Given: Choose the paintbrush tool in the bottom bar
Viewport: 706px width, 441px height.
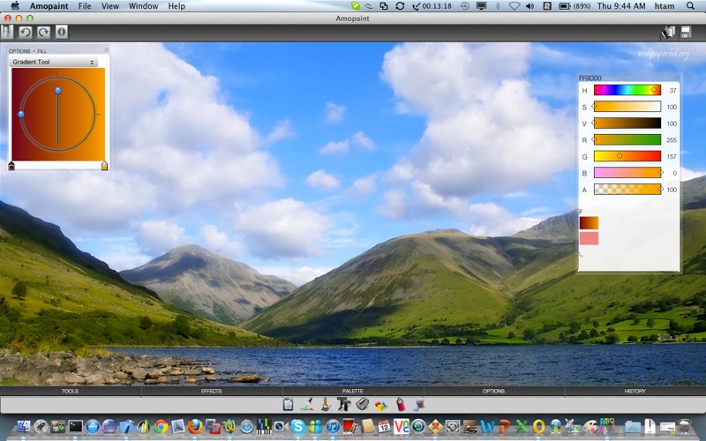Looking at the screenshot, I should [326, 404].
